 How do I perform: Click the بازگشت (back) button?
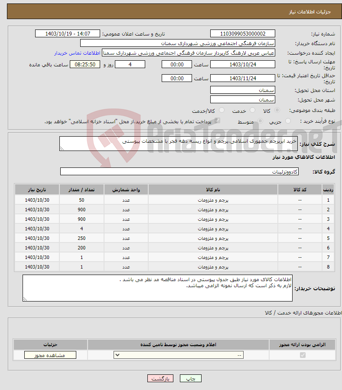click(160, 378)
